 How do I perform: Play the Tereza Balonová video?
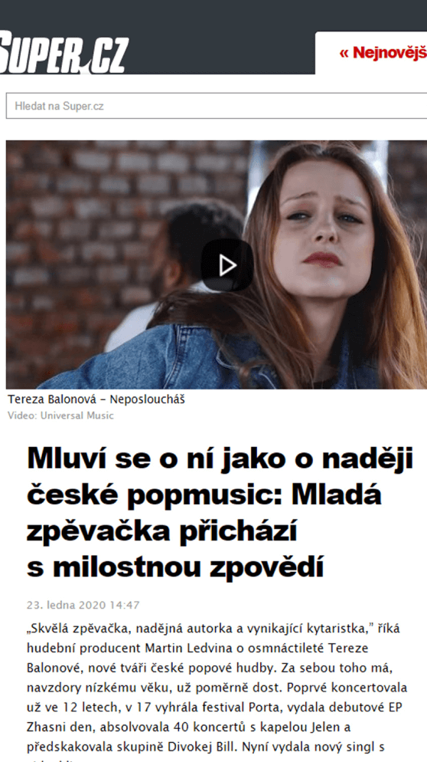coord(227,265)
